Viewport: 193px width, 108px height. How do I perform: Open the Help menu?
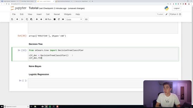[78, 14]
